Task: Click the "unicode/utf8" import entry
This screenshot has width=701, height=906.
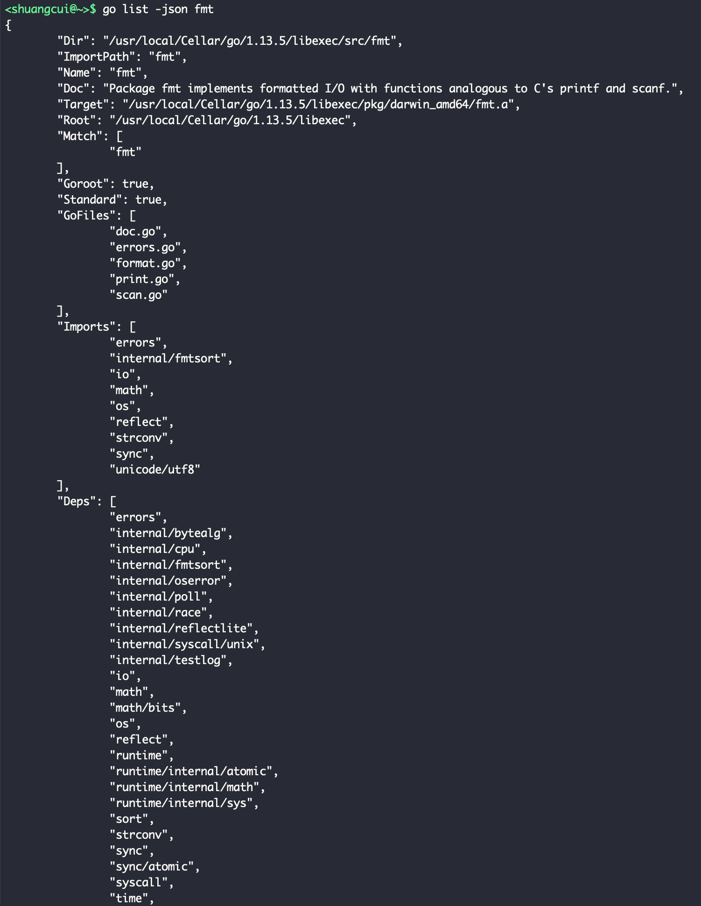Action: tap(154, 470)
